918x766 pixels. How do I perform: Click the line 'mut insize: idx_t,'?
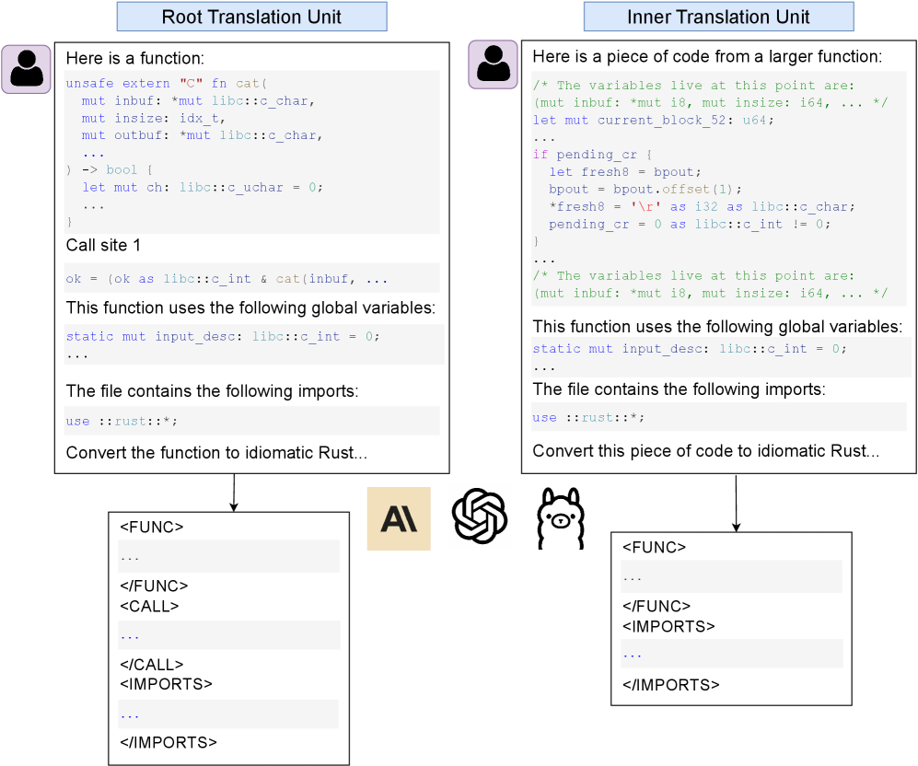click(154, 118)
